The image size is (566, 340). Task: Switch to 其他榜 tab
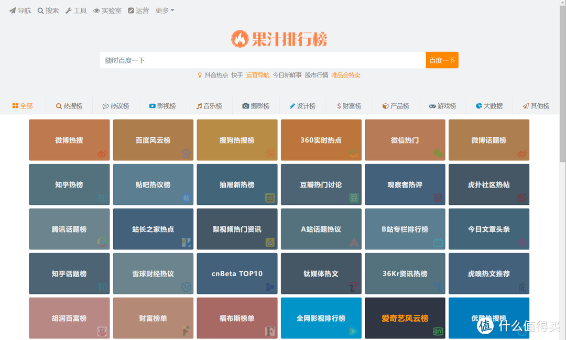(536, 106)
